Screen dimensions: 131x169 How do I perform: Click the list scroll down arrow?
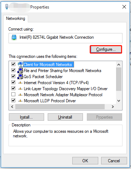(119, 101)
